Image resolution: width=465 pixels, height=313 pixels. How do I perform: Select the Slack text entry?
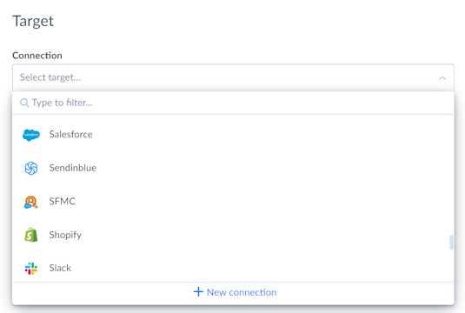pos(60,268)
